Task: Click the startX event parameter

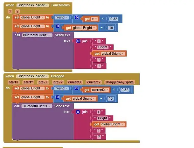Action: tap(13, 82)
